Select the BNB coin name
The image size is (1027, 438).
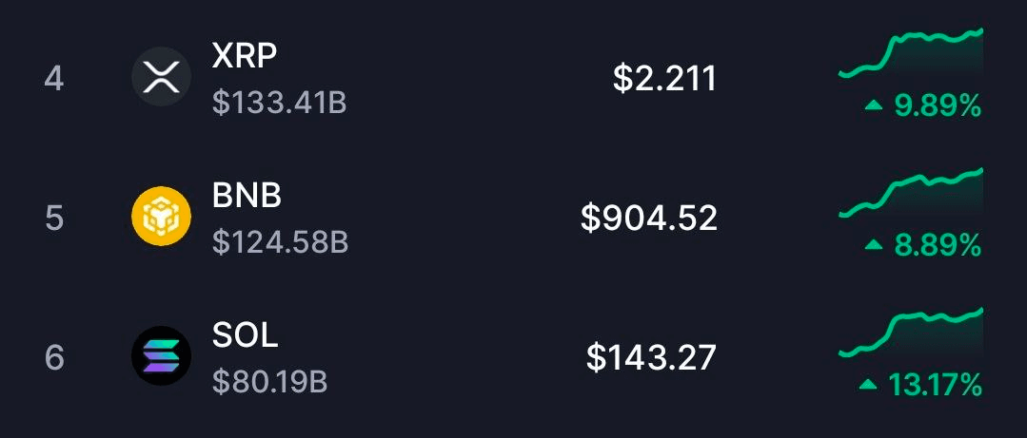coord(247,196)
